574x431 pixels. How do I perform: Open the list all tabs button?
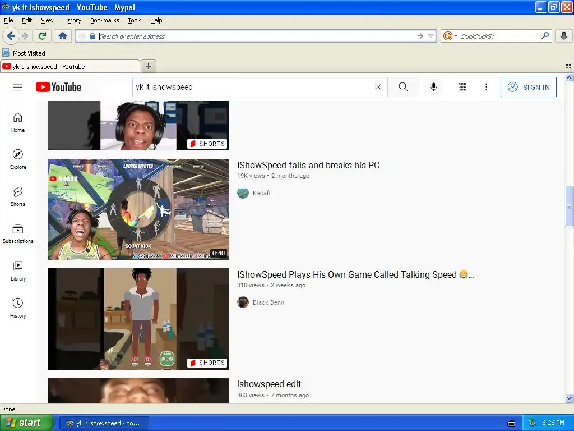568,66
